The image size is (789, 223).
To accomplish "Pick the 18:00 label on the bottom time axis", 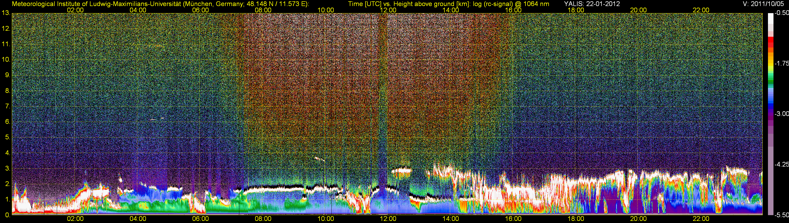I will (x=576, y=219).
